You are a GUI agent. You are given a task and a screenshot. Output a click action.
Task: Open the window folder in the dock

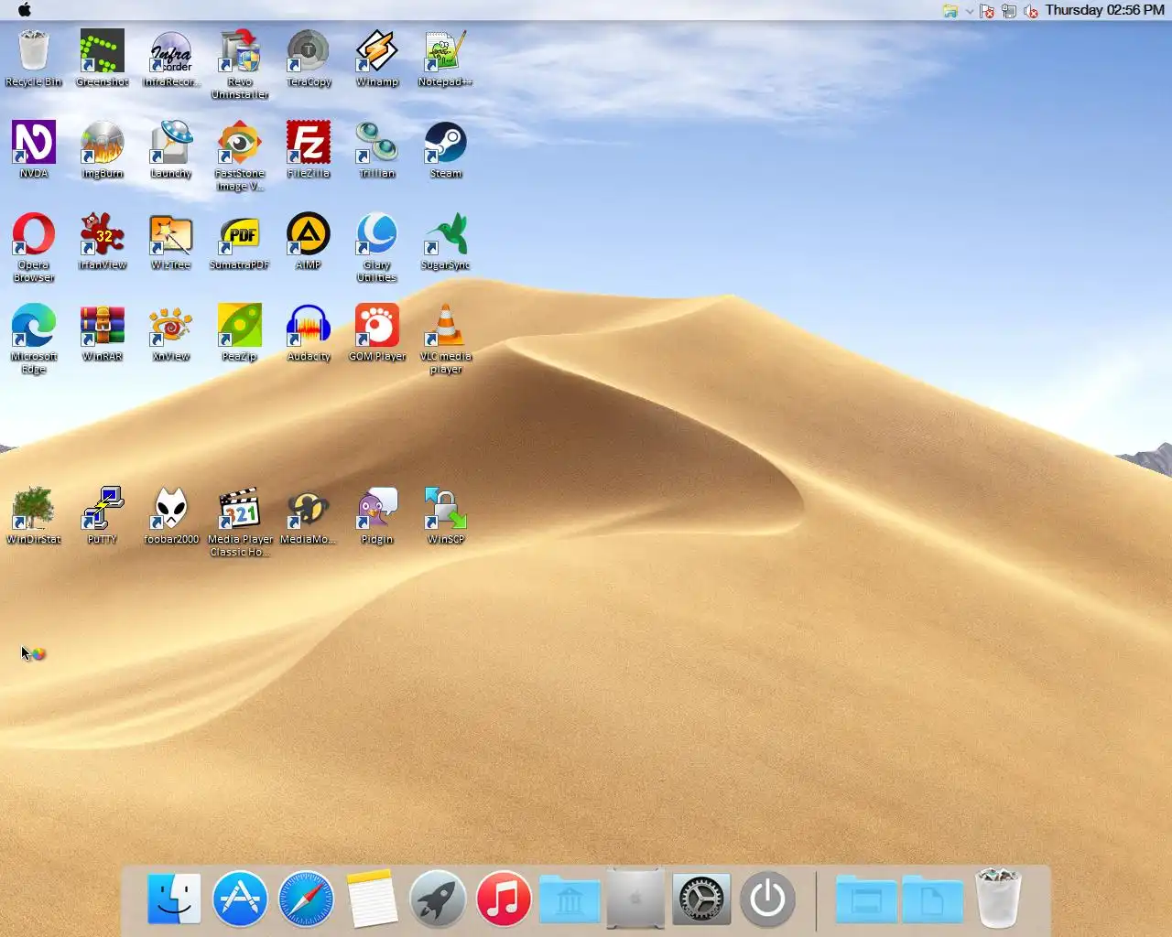click(x=866, y=899)
